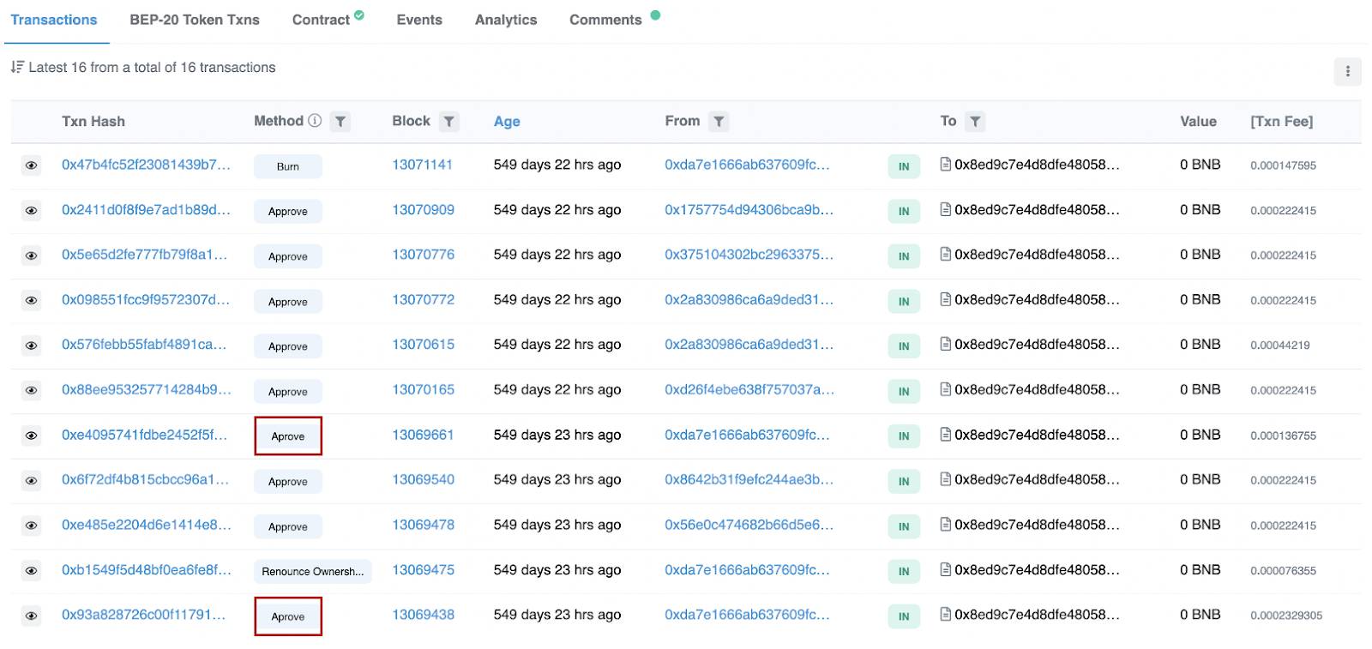Viewport: 1372px width, 649px height.
Task: Click fee value 0.00044219
Action: tap(1279, 346)
